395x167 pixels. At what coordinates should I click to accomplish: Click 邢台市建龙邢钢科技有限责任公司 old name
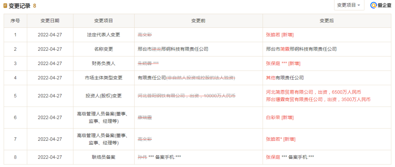click(173, 49)
